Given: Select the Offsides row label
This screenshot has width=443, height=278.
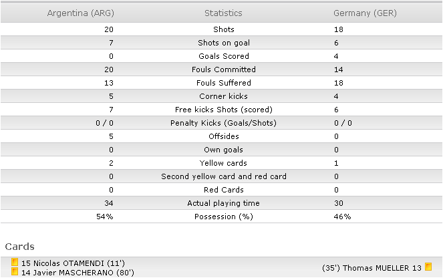Looking at the screenshot, I should pos(224,136).
